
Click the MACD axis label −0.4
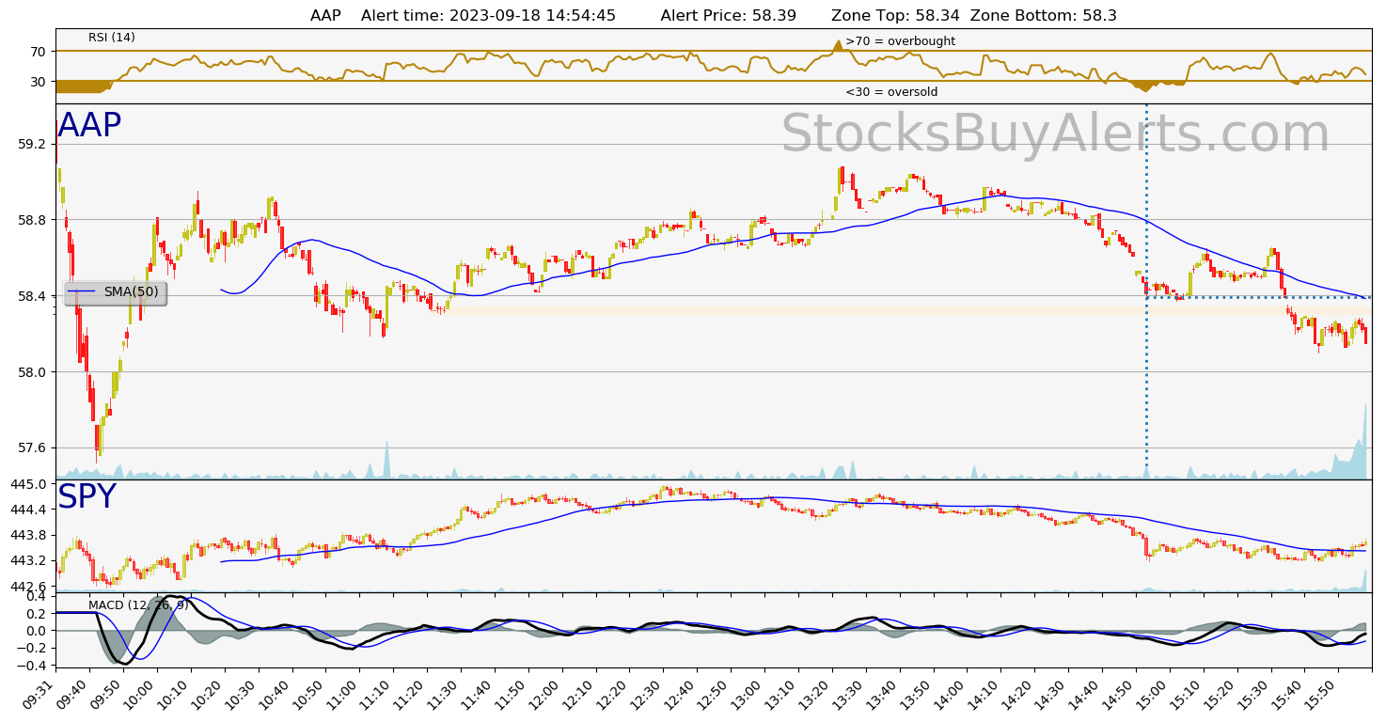coord(31,665)
